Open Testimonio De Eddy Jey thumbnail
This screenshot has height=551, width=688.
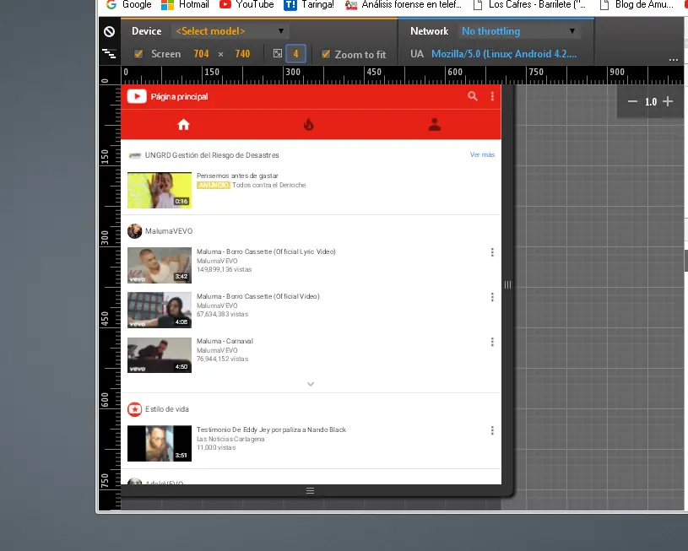point(160,444)
